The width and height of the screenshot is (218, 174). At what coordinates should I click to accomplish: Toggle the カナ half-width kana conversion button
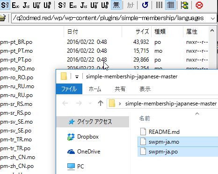pos(130,5)
